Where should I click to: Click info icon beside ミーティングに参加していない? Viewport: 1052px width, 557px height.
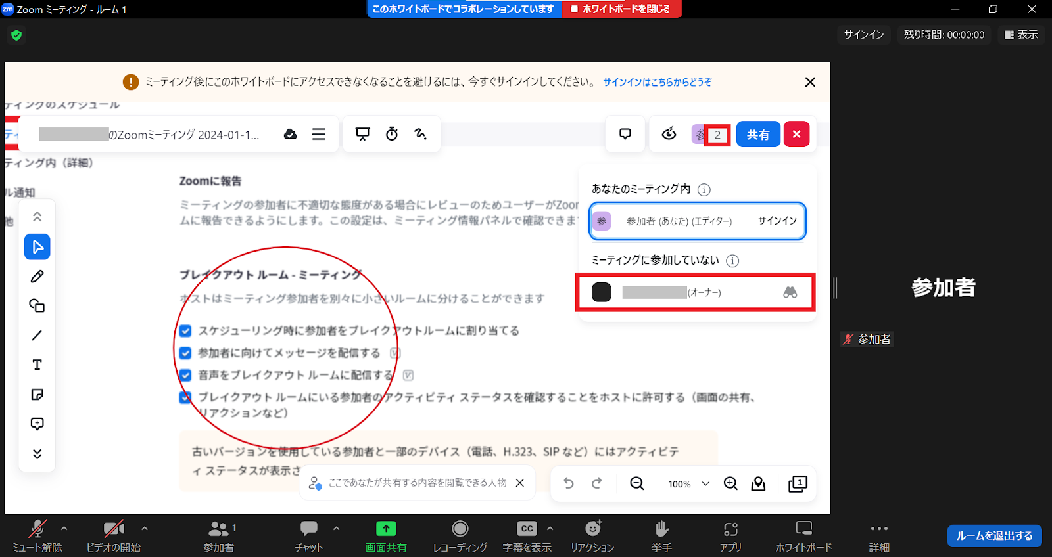(x=732, y=261)
